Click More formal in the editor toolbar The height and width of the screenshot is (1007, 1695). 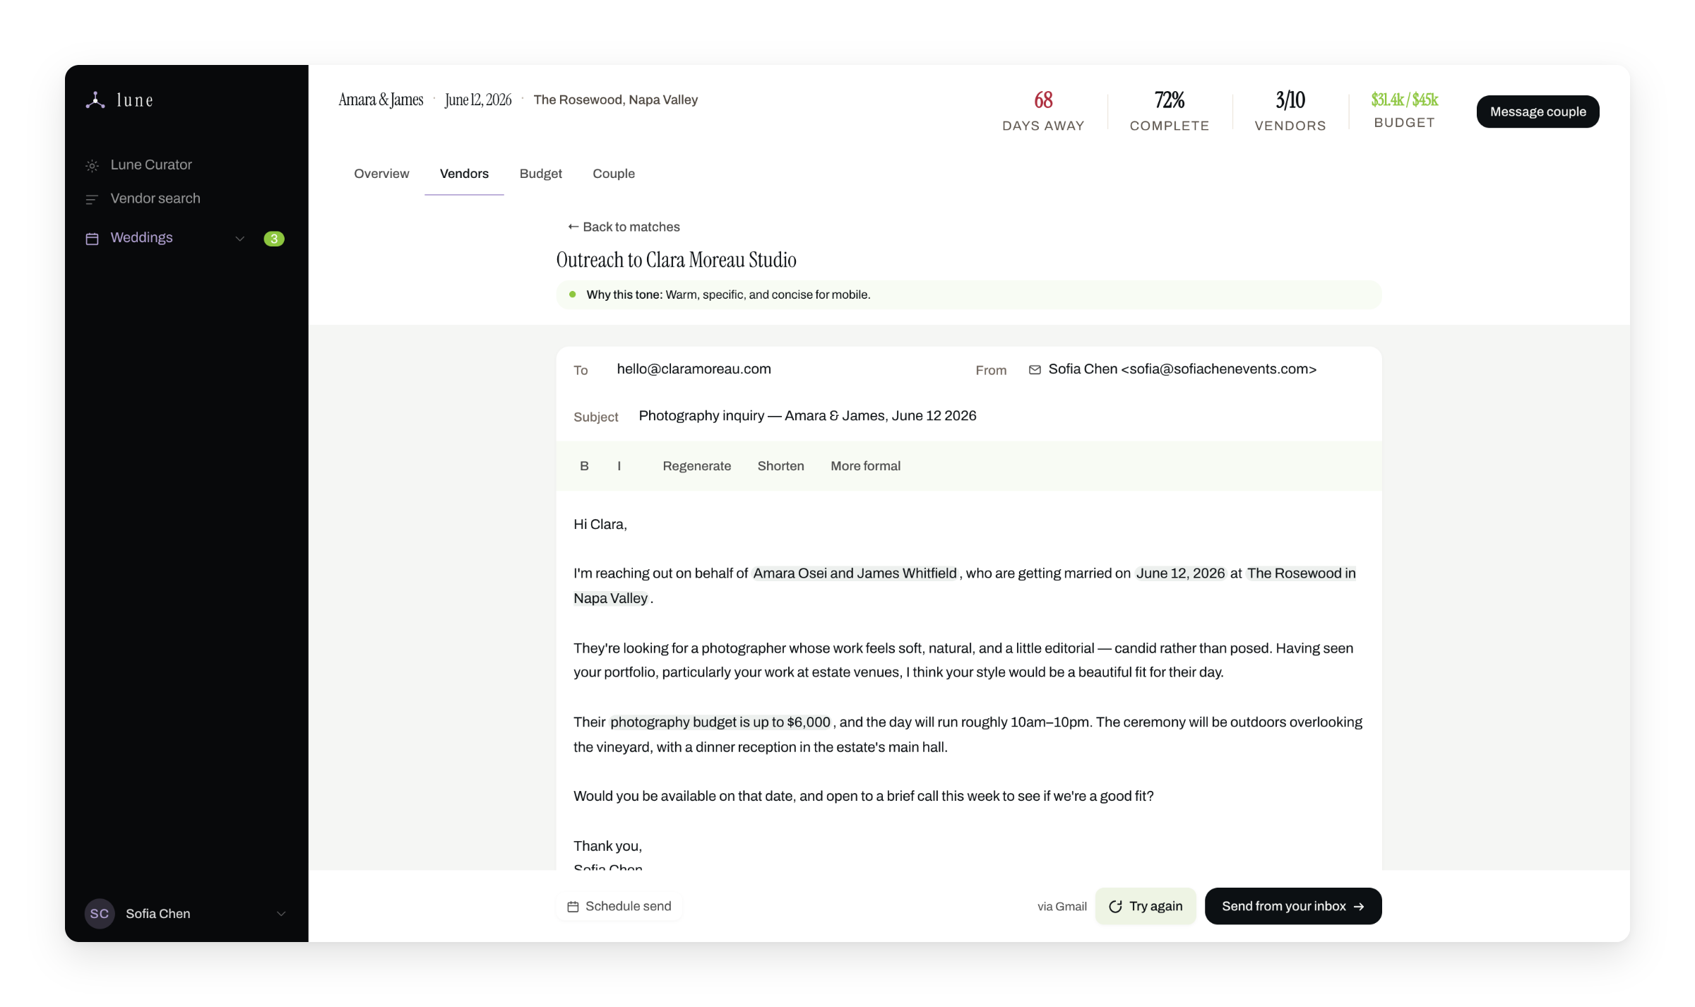(x=865, y=466)
